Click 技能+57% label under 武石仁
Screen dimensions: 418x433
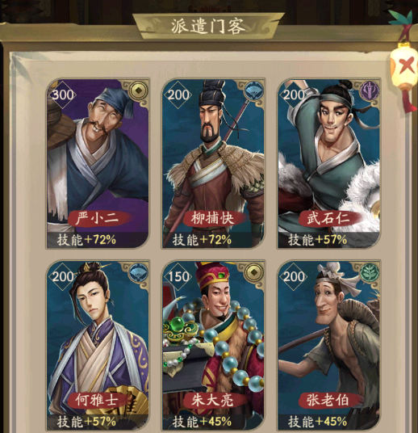pyautogui.click(x=317, y=240)
